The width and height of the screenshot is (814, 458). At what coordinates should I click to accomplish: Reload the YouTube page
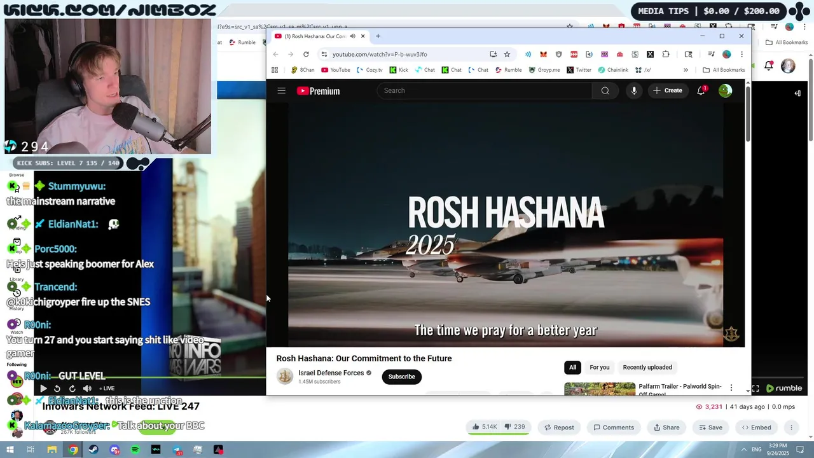click(x=306, y=54)
